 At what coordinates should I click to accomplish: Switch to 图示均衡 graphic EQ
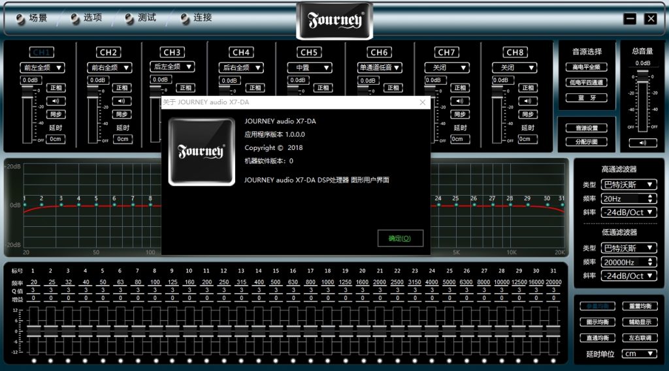coord(597,321)
